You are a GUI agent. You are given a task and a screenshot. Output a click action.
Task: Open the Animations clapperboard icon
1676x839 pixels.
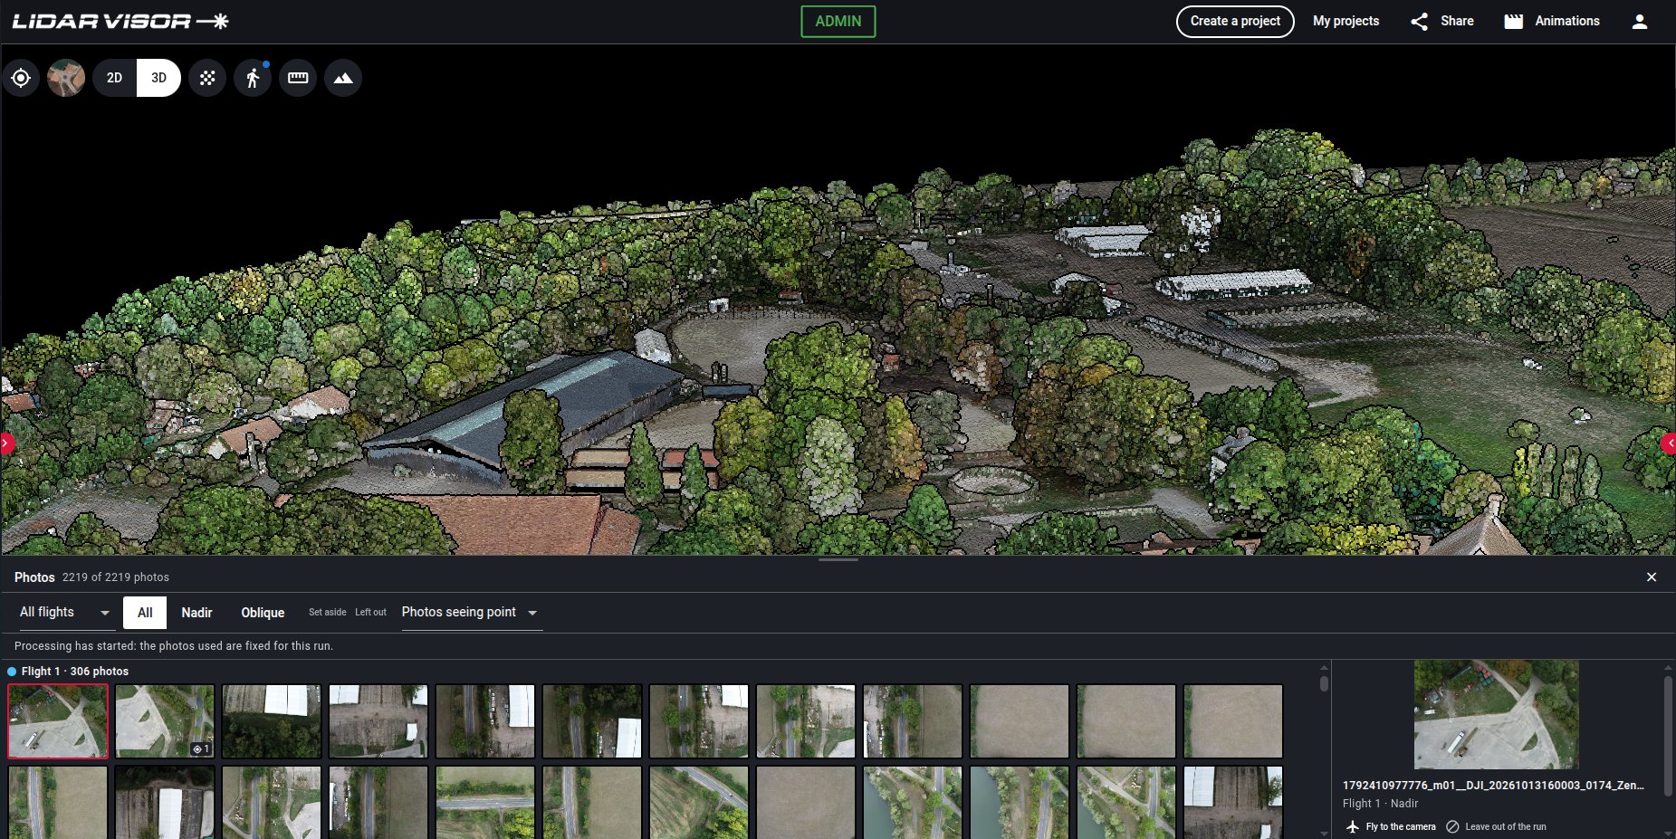click(x=1514, y=22)
